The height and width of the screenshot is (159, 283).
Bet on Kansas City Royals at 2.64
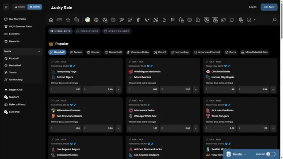tap(253, 89)
